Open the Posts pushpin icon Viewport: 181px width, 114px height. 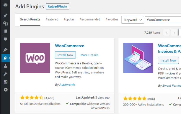(x=5, y=15)
